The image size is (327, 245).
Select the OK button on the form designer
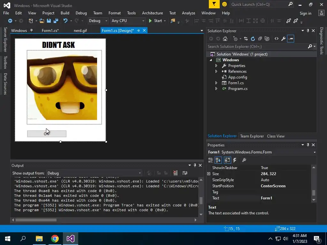coord(47,134)
